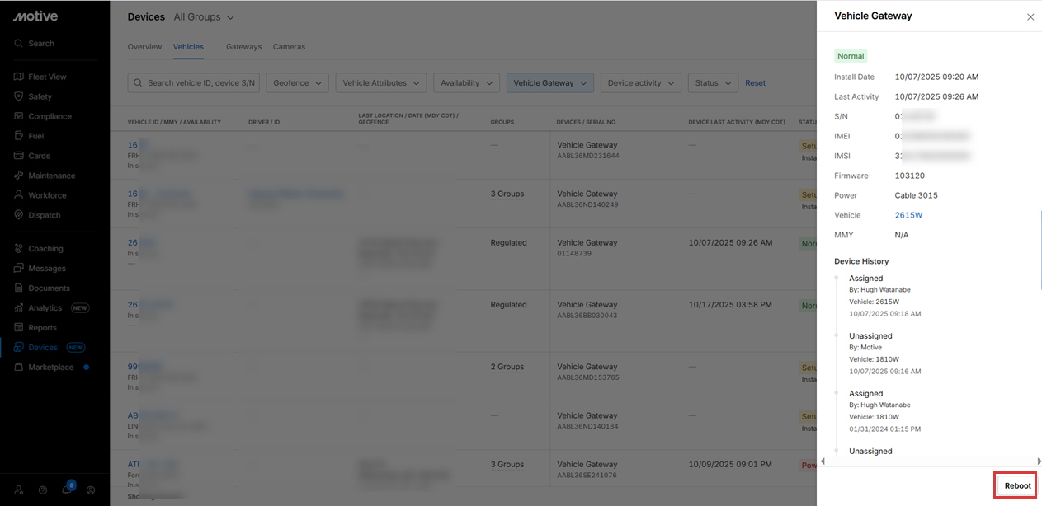Image resolution: width=1042 pixels, height=506 pixels.
Task: Open the Vehicle Gateway filter dropdown
Action: coord(549,83)
